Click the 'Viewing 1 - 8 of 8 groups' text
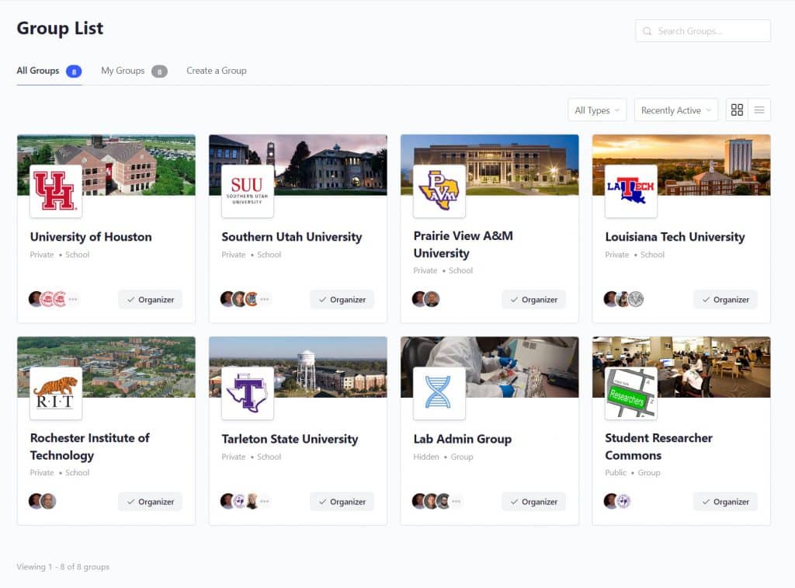 [x=63, y=567]
